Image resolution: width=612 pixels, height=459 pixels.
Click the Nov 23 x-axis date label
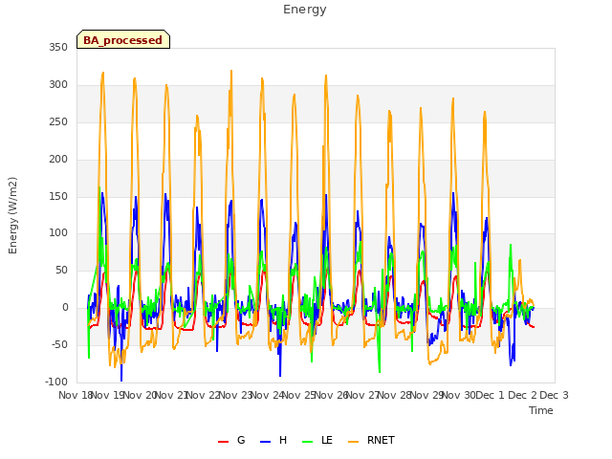point(235,395)
